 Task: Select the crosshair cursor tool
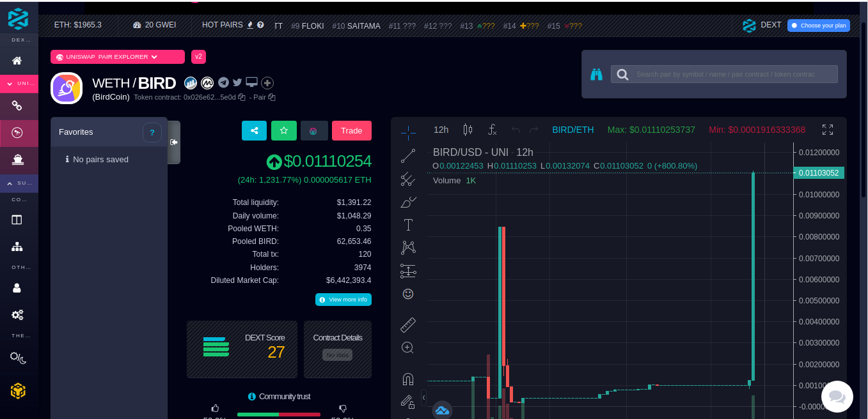[x=408, y=132]
